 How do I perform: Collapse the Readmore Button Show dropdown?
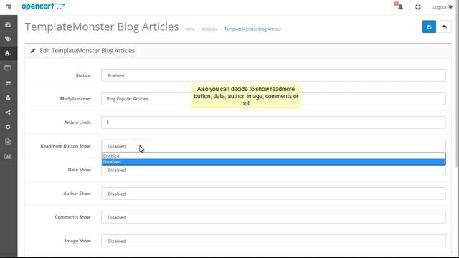(273, 146)
